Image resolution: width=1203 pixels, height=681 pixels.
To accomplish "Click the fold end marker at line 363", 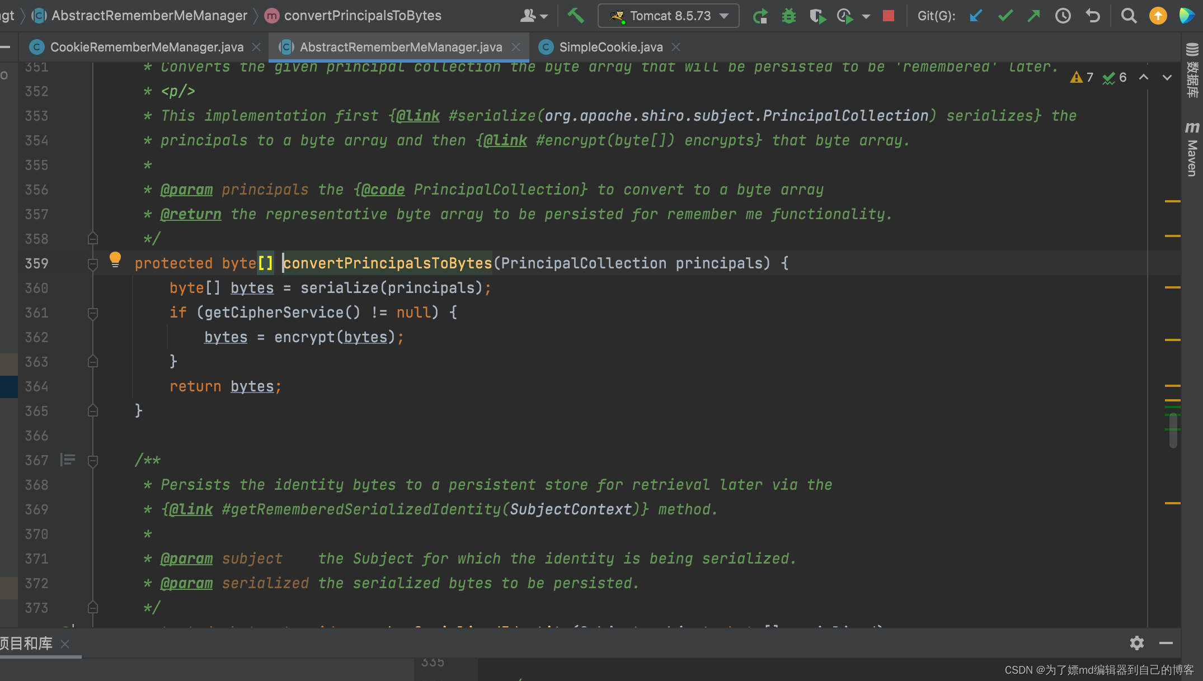I will click(93, 362).
